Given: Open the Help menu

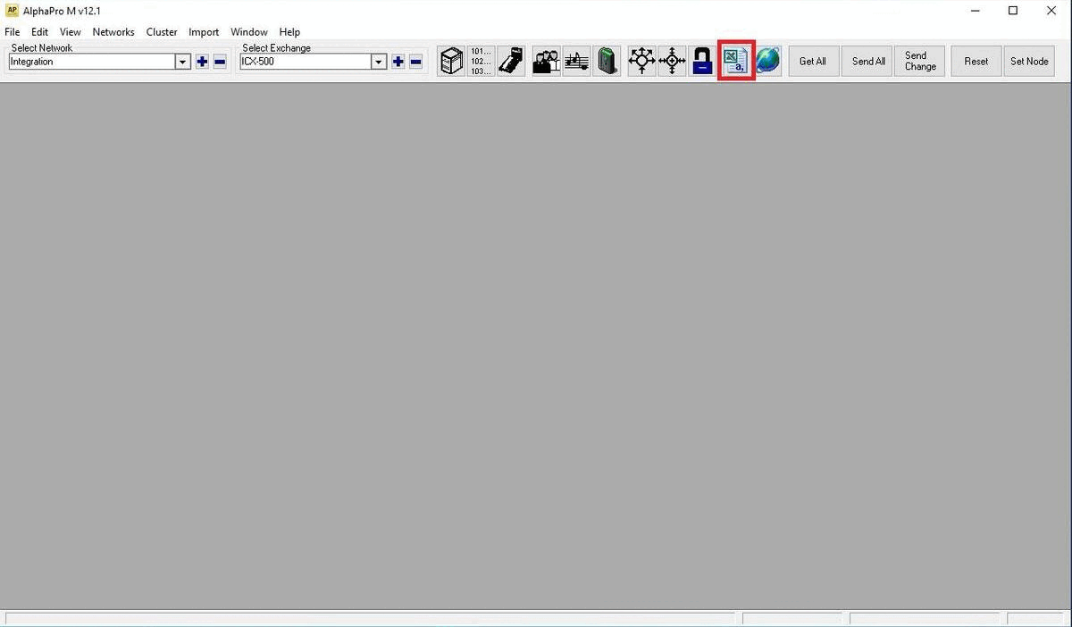Looking at the screenshot, I should click(x=289, y=32).
